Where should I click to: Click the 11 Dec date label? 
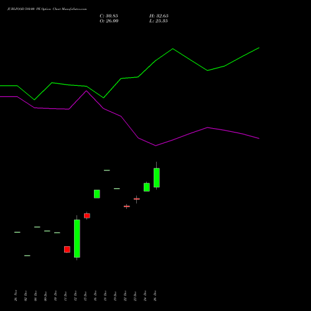pyautogui.click(x=66, y=295)
